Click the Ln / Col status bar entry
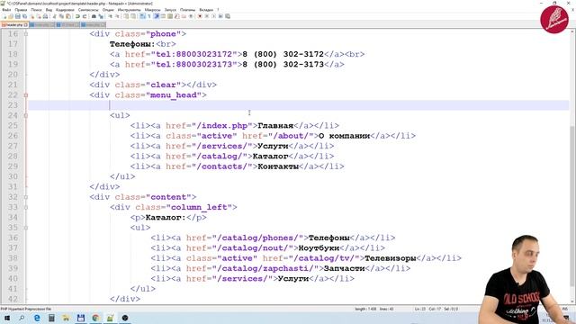Viewport: 576px width, 324px height. click(x=436, y=310)
